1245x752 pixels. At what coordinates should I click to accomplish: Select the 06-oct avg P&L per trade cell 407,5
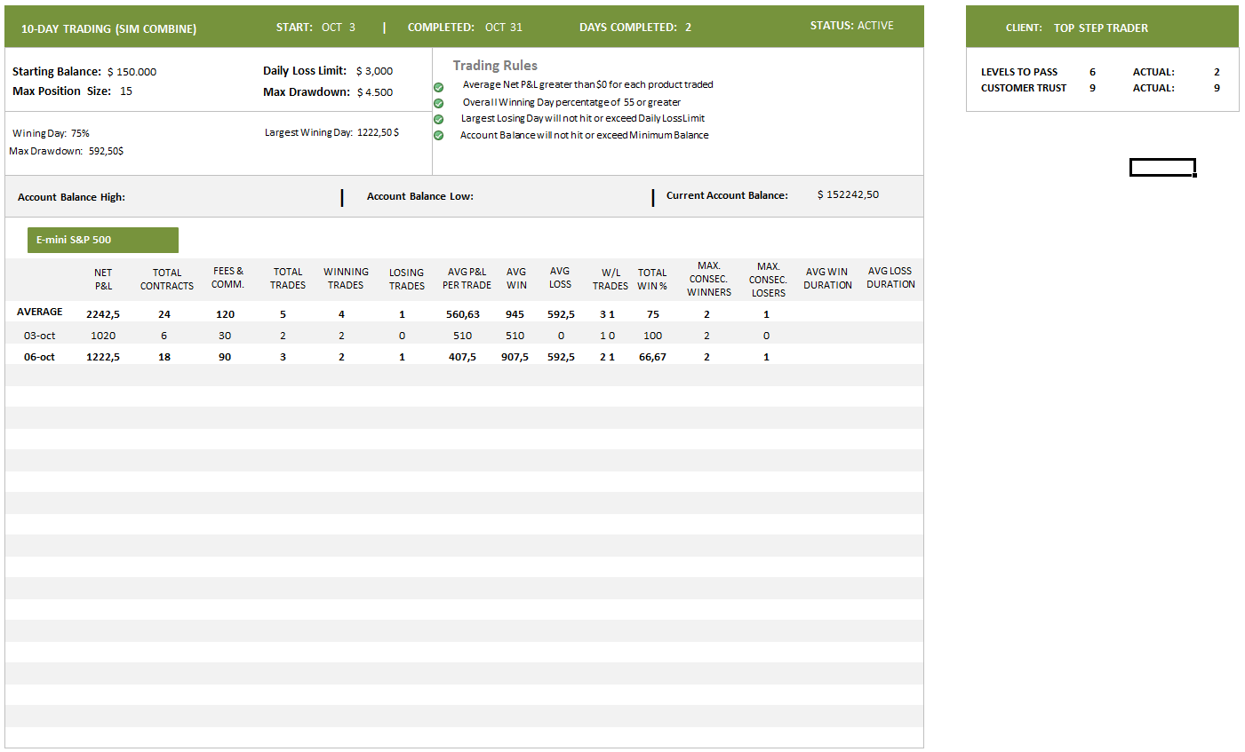coord(462,357)
